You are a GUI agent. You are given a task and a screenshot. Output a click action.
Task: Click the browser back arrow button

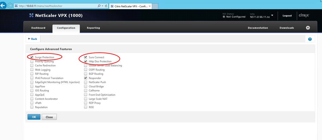pos(3,6)
